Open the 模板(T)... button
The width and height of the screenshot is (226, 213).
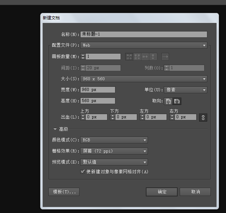click(x=64, y=192)
